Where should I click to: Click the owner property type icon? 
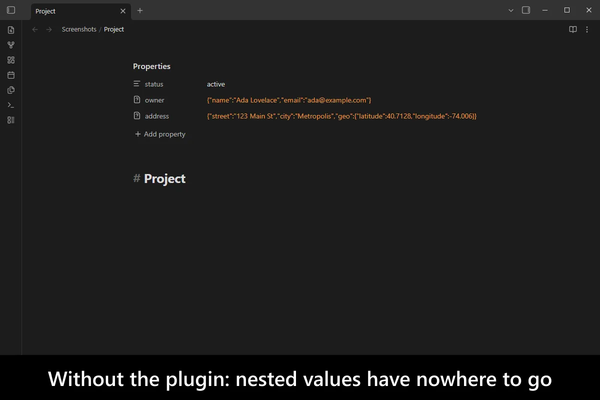pyautogui.click(x=137, y=100)
